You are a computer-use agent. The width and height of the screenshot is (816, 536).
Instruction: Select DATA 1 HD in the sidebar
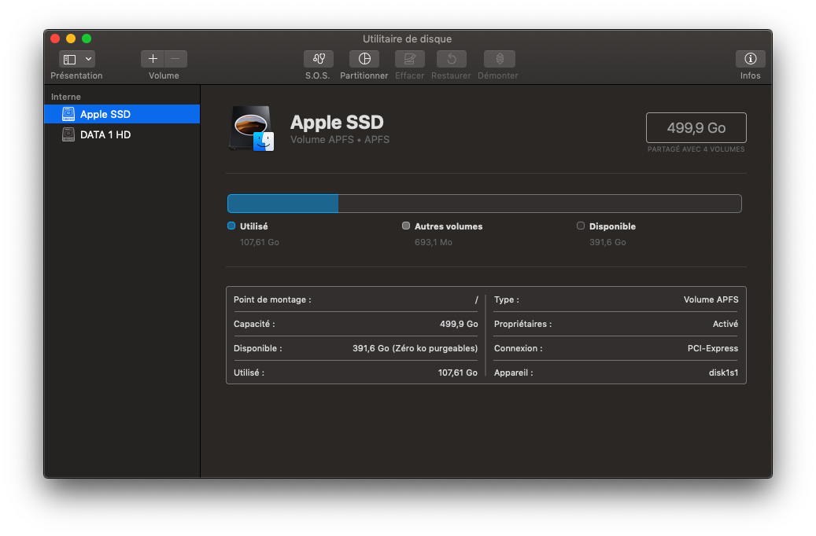105,135
